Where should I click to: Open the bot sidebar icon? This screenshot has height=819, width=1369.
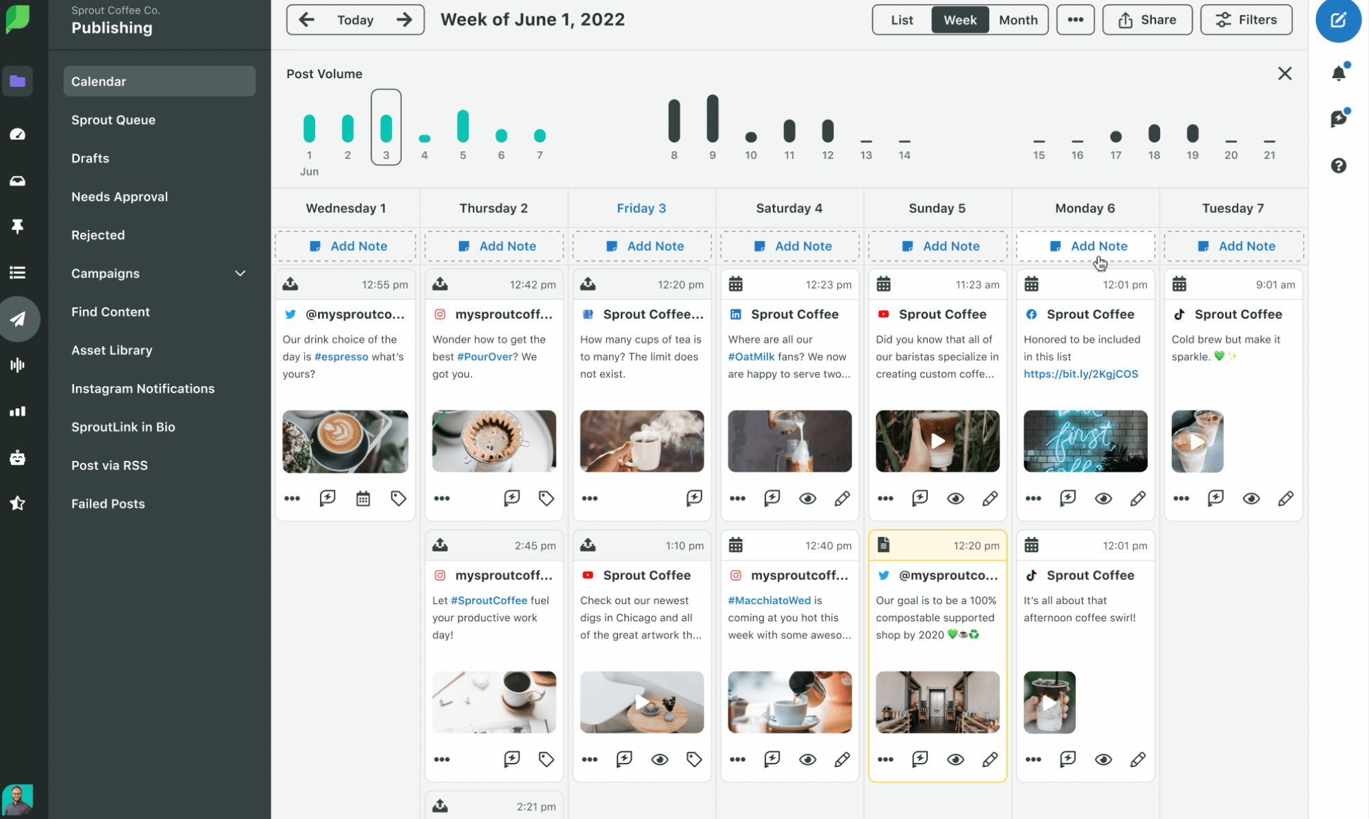click(x=18, y=457)
